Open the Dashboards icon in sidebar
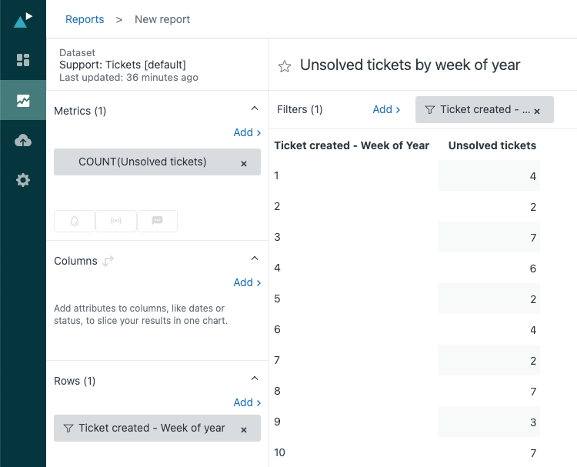The image size is (577, 467). coord(23,59)
